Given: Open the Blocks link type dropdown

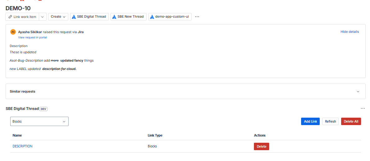Looking at the screenshot, I should (x=39, y=121).
